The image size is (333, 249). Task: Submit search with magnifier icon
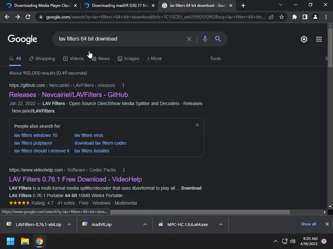[x=218, y=39]
